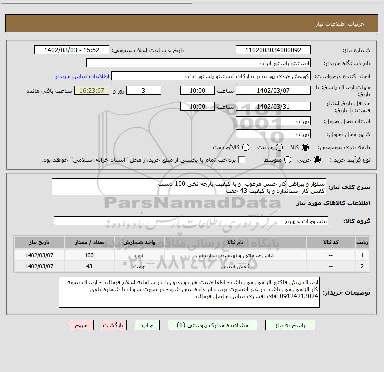Tick the اسناد خزانه اسلامی payment checkbox
384x372 pixels.
[x=242, y=160]
